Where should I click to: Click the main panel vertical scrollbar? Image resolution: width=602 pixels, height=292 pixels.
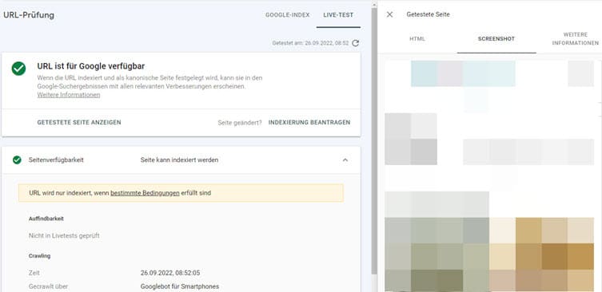click(x=374, y=142)
